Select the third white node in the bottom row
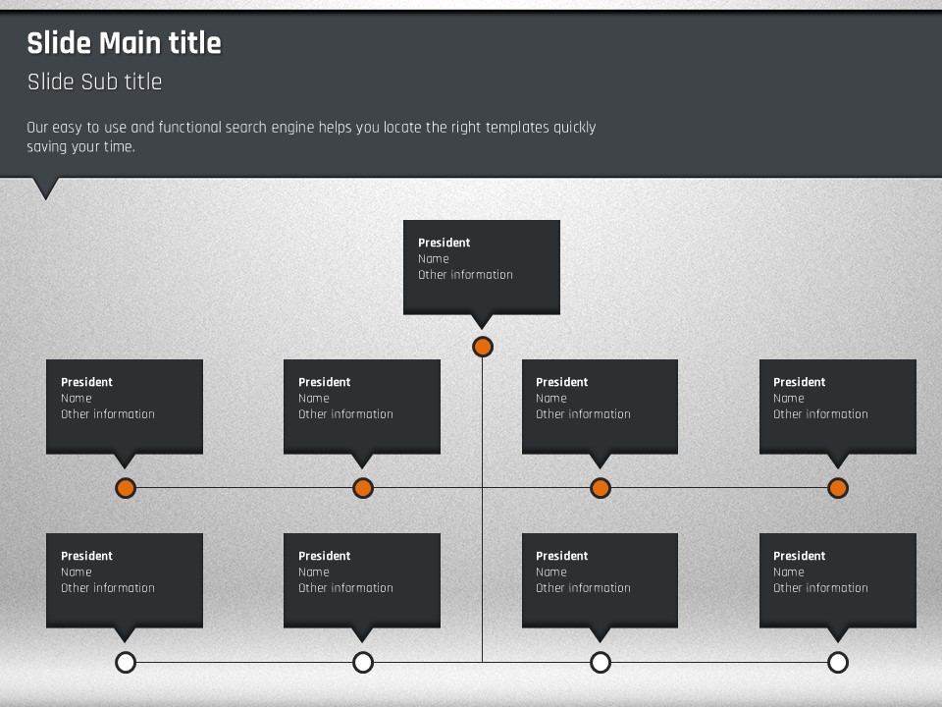This screenshot has height=707, width=942. tap(601, 662)
